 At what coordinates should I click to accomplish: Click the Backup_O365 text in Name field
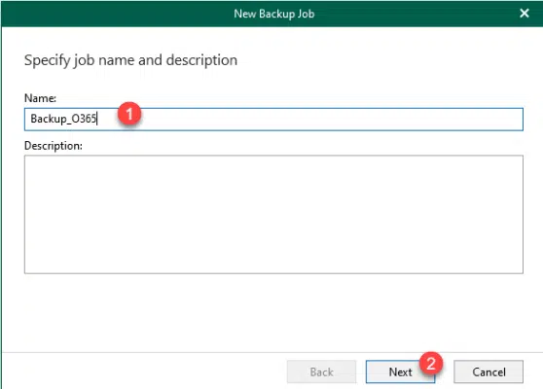[63, 119]
